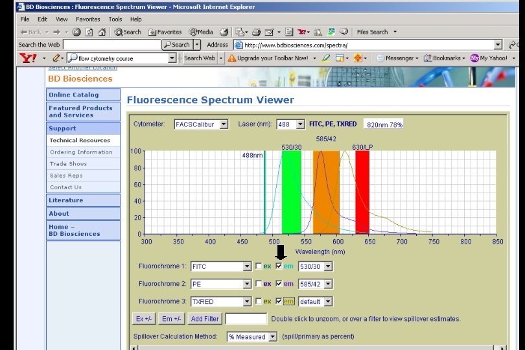Click the Stop loading icon
Image resolution: width=525 pixels, height=350 pixels.
coord(76,32)
